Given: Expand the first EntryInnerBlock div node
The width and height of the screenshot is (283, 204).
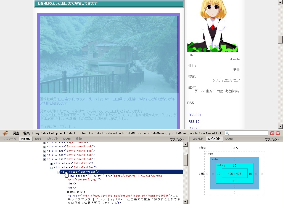Looking at the screenshot, I should (x=44, y=147).
